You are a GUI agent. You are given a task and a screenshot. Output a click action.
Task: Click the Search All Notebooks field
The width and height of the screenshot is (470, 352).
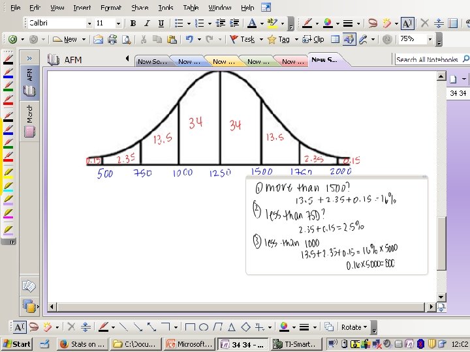click(x=427, y=59)
